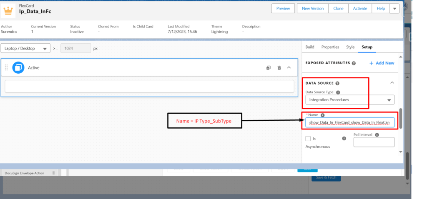427x199 pixels.
Task: Clone the Active state
Action: [269, 68]
